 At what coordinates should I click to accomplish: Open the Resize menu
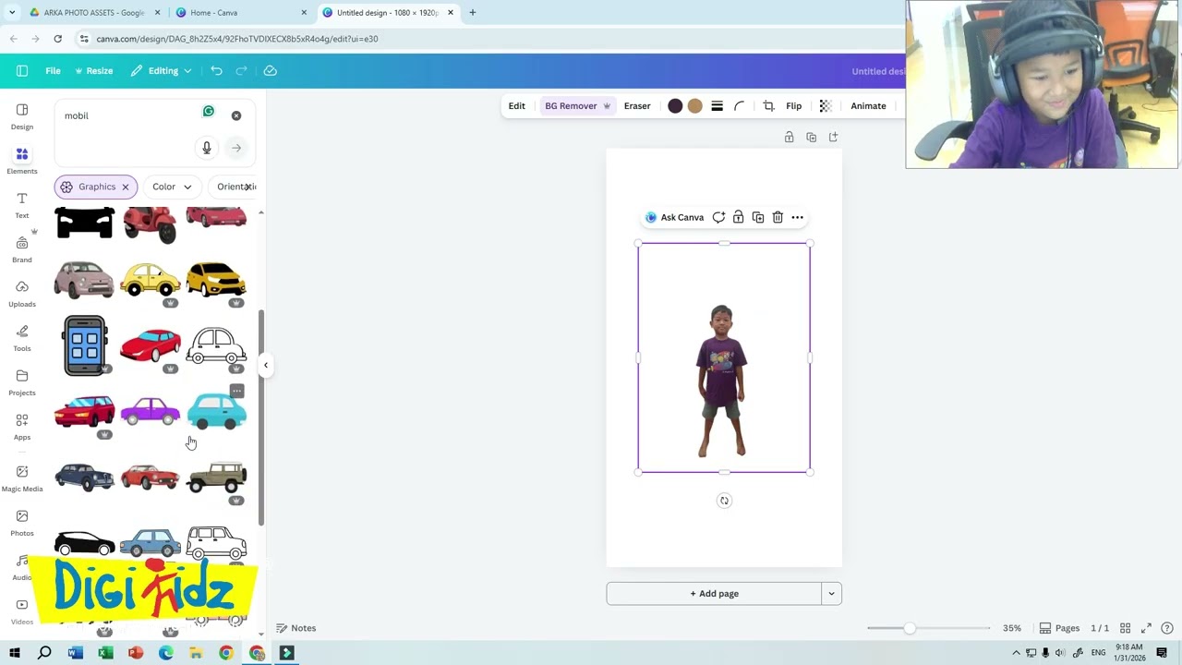[x=93, y=71]
